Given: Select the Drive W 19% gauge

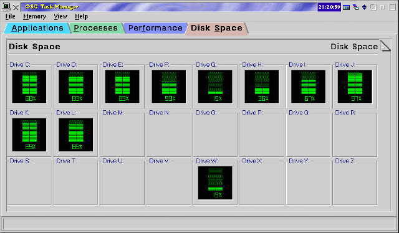Looking at the screenshot, I should click(x=215, y=183).
